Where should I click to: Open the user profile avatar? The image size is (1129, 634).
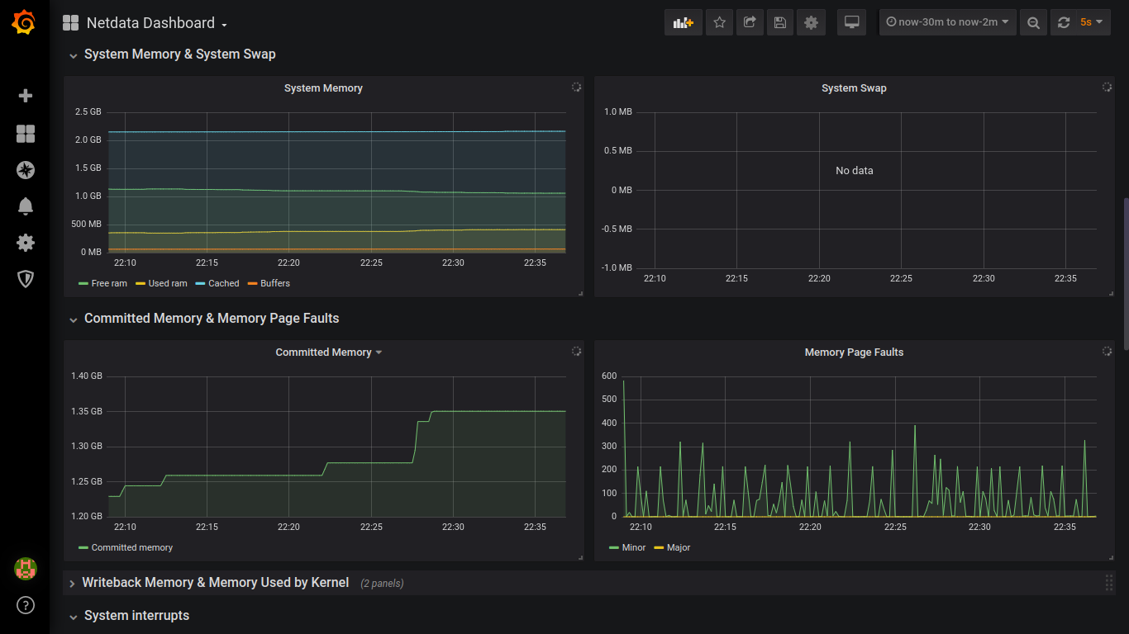26,568
